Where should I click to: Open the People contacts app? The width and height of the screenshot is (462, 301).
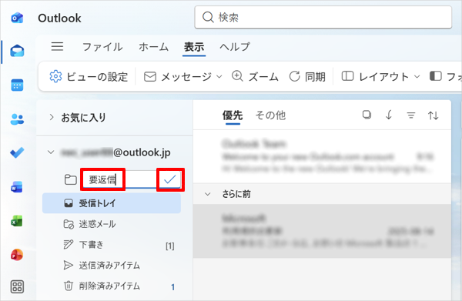click(x=17, y=119)
